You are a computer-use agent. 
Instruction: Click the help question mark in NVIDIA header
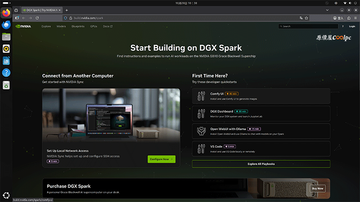[x=342, y=26]
